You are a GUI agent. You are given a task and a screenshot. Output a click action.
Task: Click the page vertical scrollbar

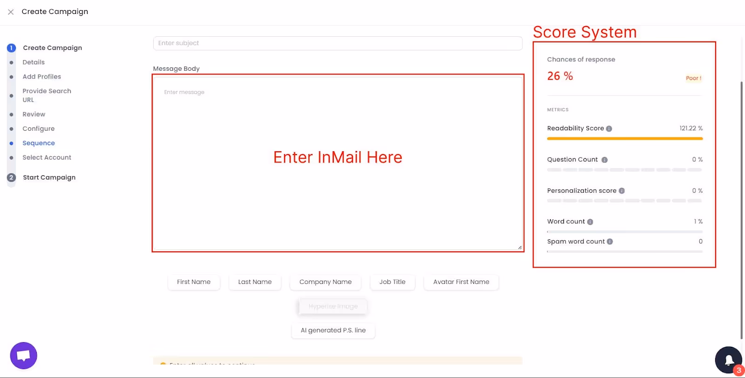point(742,210)
